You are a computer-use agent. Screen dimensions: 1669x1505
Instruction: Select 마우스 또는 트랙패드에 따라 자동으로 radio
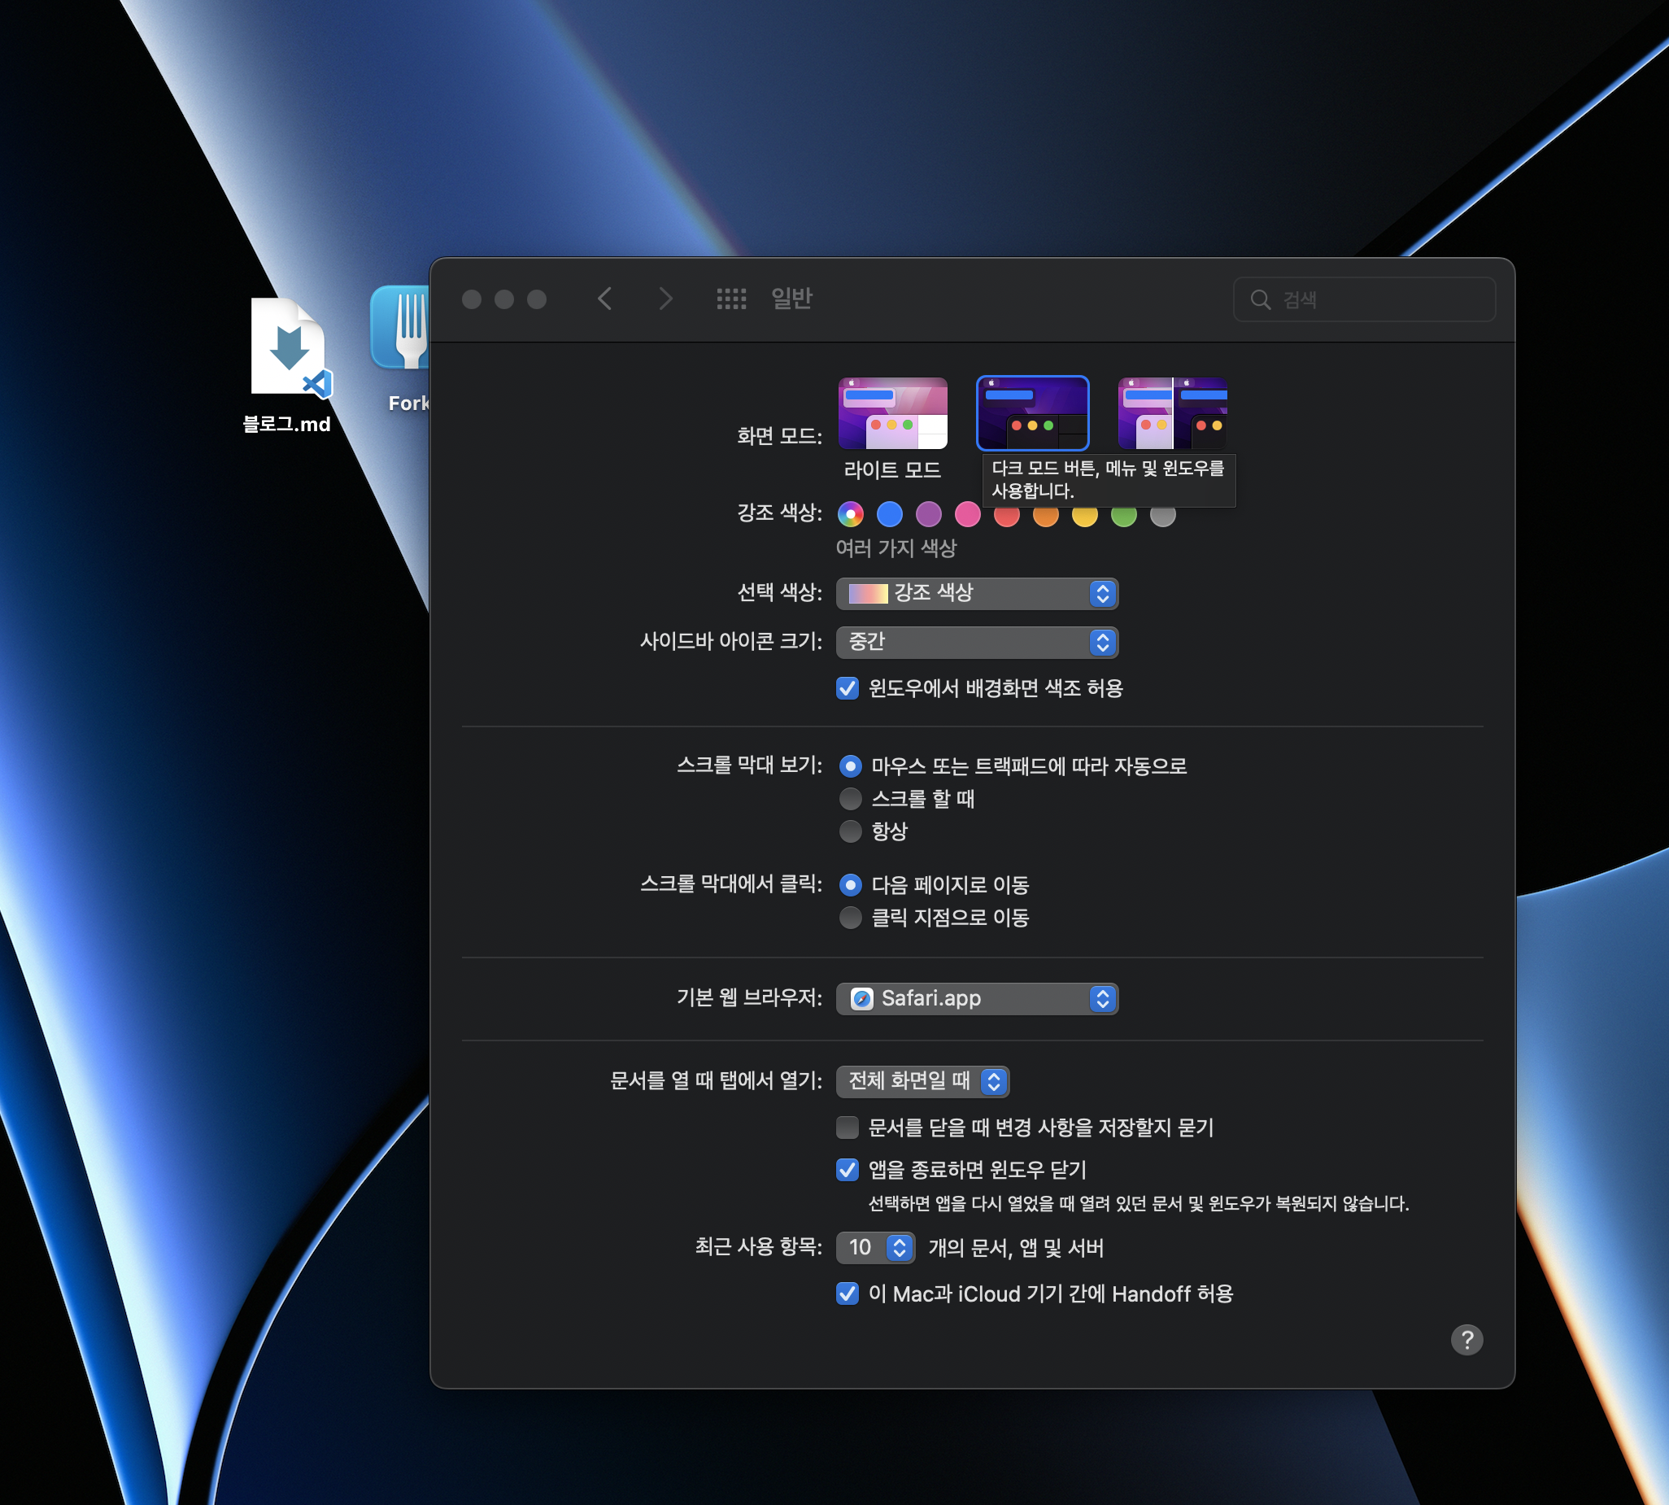851,766
